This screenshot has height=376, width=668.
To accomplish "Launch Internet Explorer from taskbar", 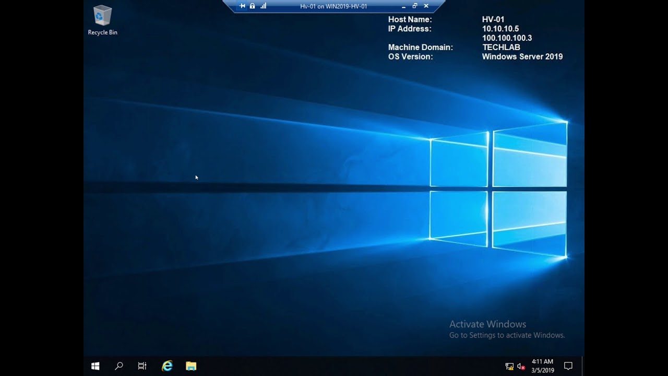I will pos(167,366).
